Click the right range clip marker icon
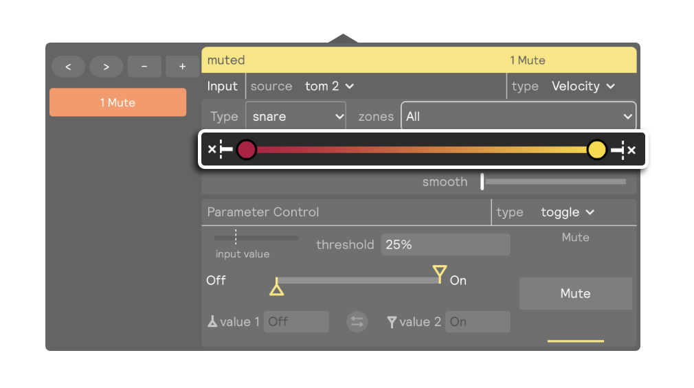This screenshot has width=694, height=388. point(623,150)
